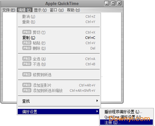Open the 窗口 (W) menu
The height and width of the screenshot is (126, 155).
(x=57, y=10)
